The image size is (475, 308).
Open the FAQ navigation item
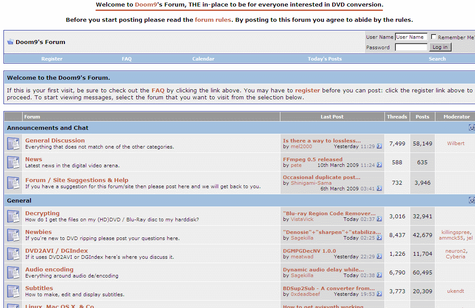coord(127,59)
